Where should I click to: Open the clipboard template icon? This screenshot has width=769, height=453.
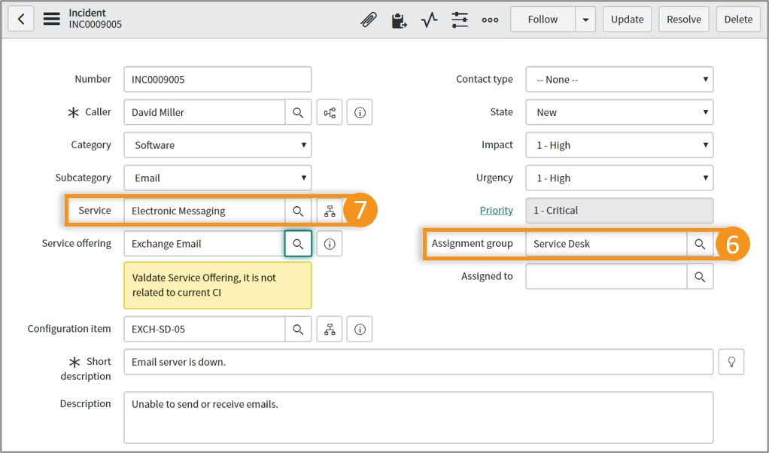pyautogui.click(x=399, y=20)
